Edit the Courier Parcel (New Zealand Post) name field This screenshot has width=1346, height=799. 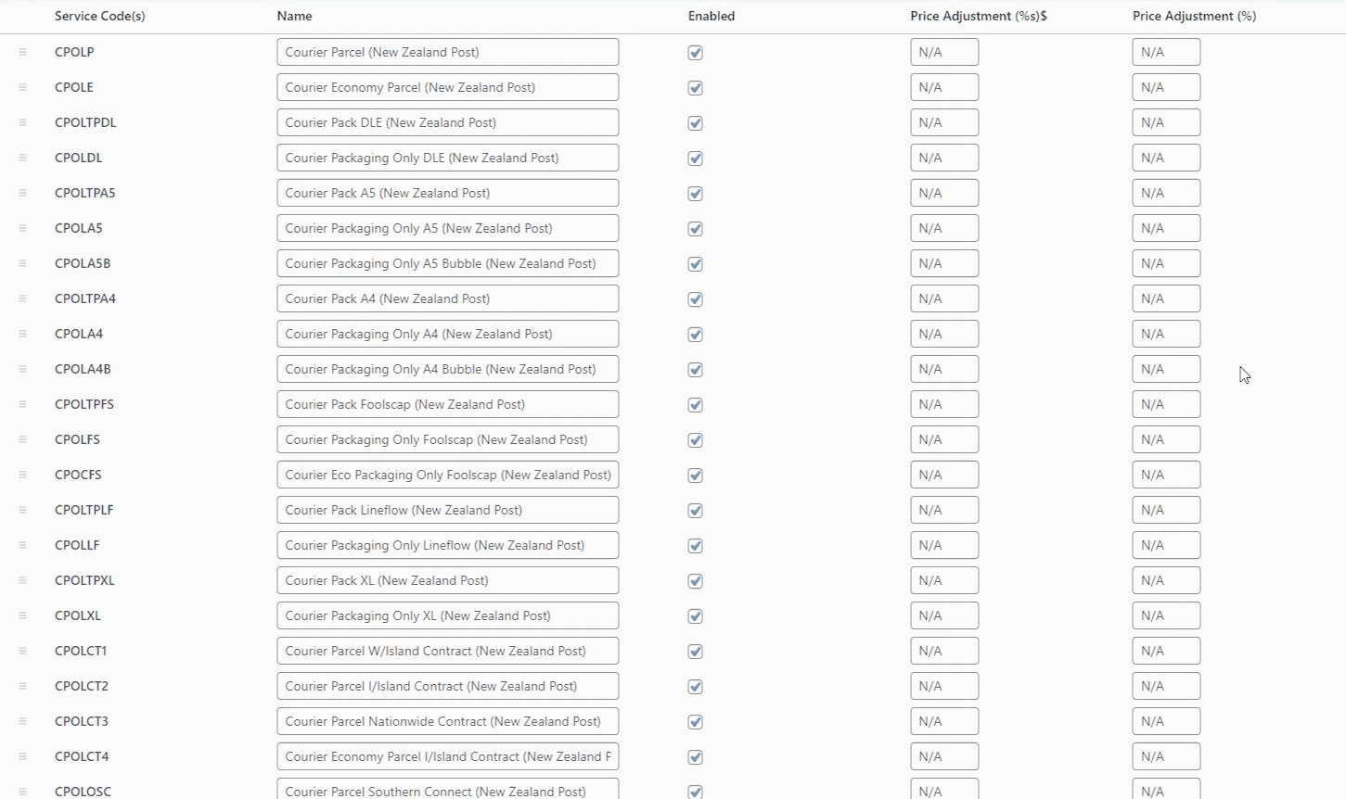[448, 52]
